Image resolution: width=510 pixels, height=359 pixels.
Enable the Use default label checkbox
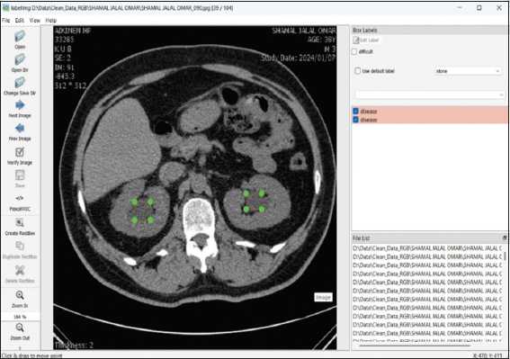pos(357,71)
